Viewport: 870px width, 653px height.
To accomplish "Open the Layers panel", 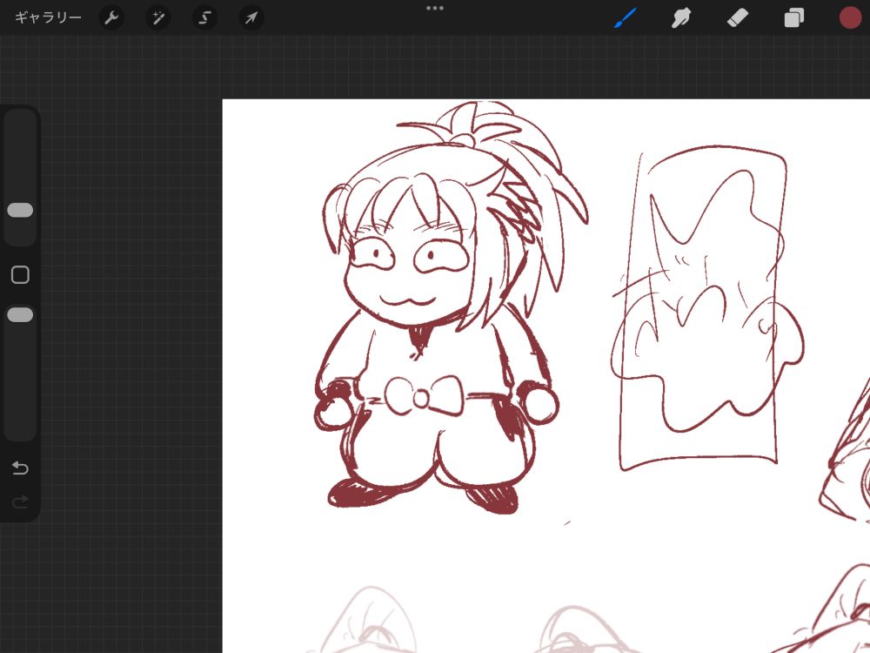I will click(x=794, y=18).
